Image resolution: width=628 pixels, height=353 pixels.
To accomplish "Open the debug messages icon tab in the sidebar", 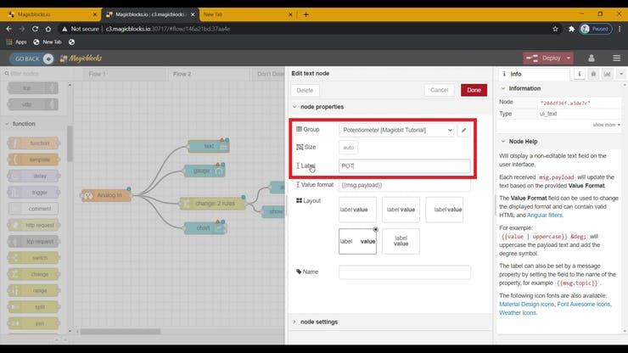I will (x=592, y=74).
